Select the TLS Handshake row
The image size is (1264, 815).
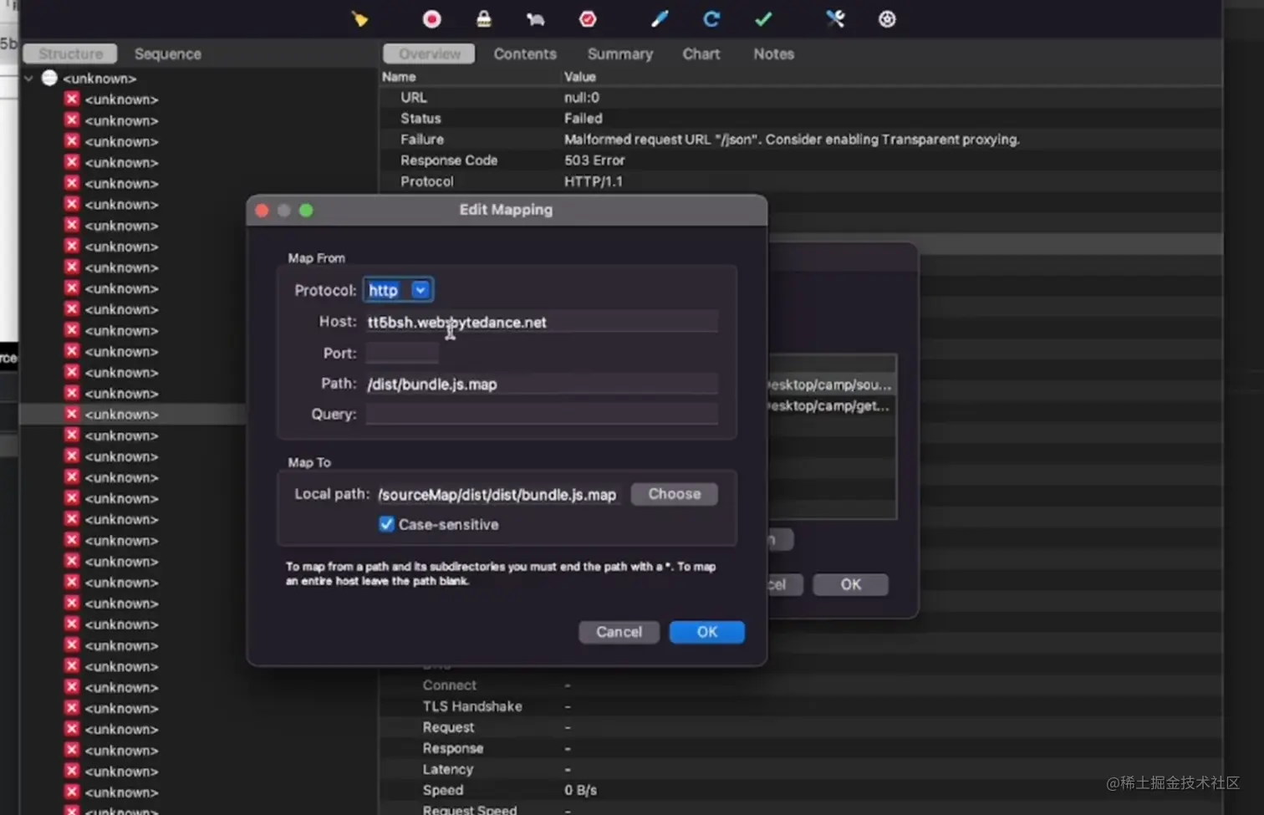coord(801,706)
